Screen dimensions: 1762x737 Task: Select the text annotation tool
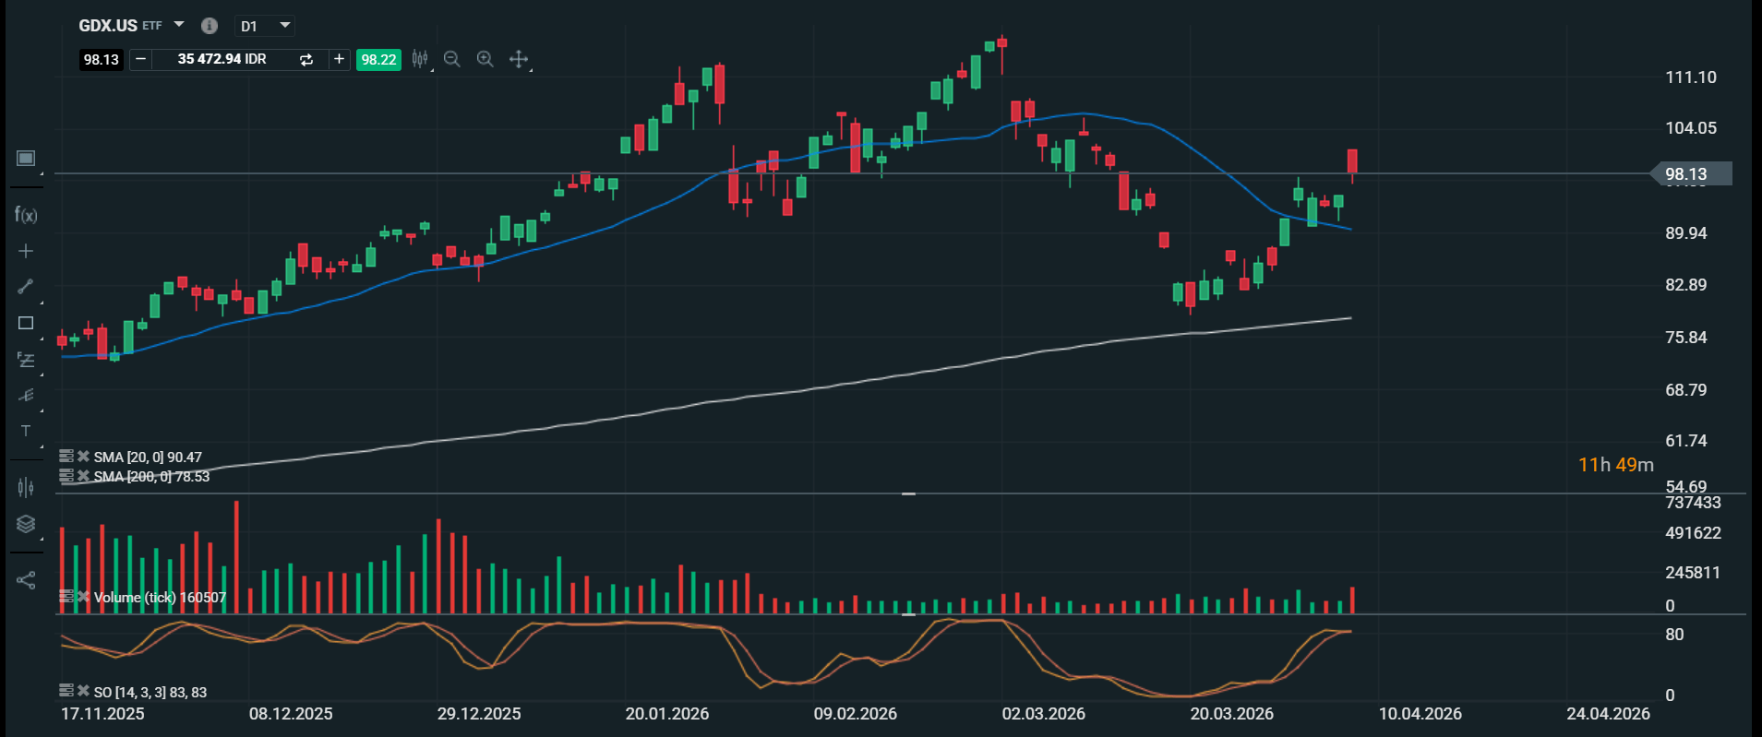coord(26,431)
